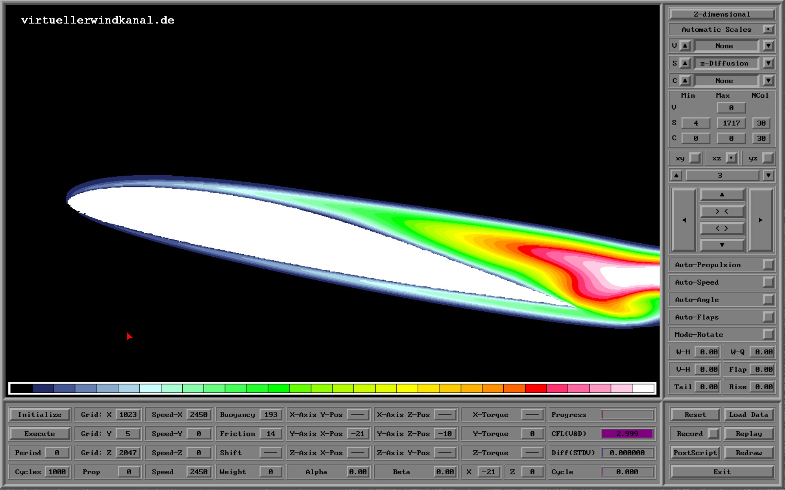Expand the S z-Diffusion dropdown arrow

pyautogui.click(x=768, y=63)
